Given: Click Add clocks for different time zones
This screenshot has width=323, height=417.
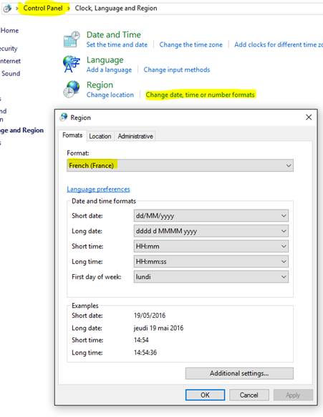Looking at the screenshot, I should 279,44.
